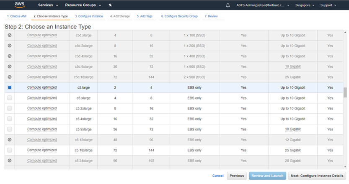The height and width of the screenshot is (184, 349).
Task: Uncheck the selected c5.large instance checkbox
Action: point(10,87)
